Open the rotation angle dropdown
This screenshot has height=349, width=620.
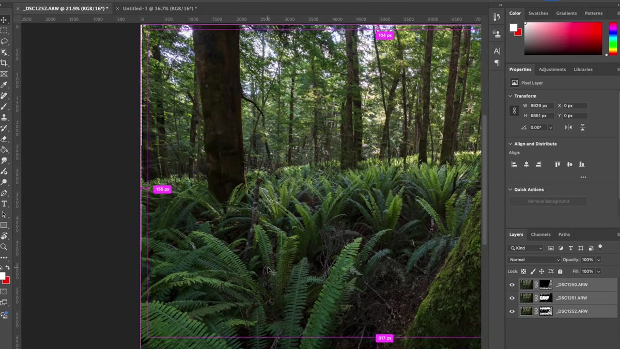(x=551, y=128)
